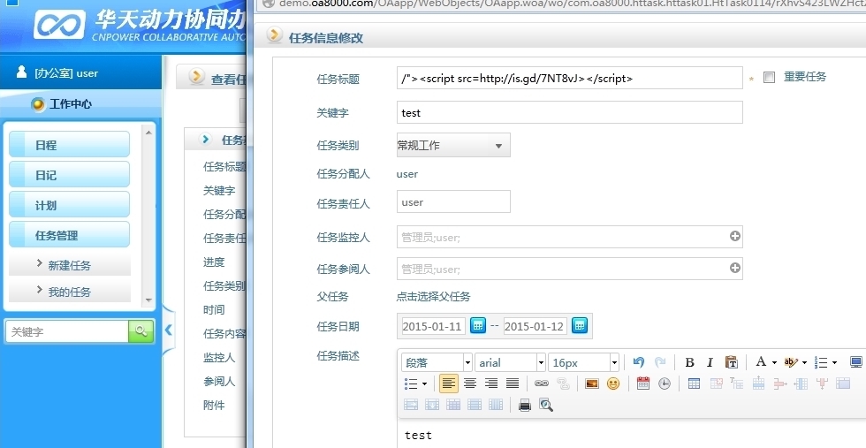The height and width of the screenshot is (448, 866).
Task: Open the 任务管理 menu in sidebar
Action: click(70, 235)
